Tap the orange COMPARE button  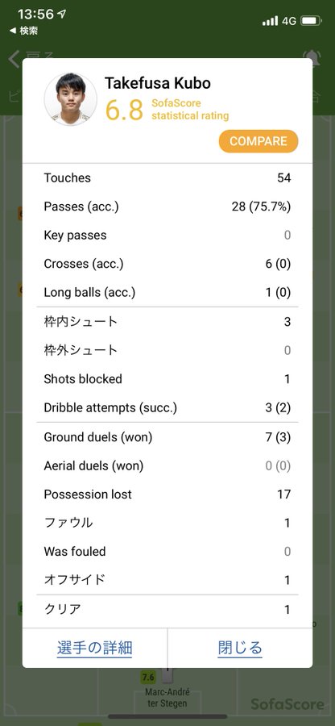(x=258, y=141)
